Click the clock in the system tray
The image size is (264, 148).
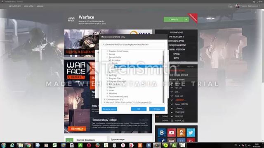[257, 145]
